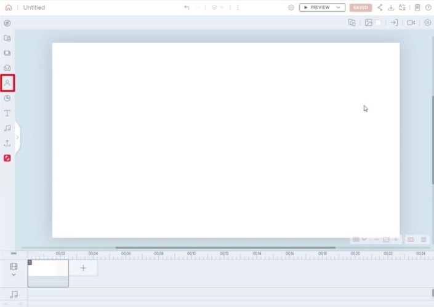Open the camera tool icon

point(411,23)
